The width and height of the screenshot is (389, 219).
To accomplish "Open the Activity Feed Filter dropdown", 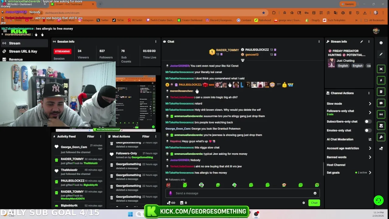I will tap(91, 137).
